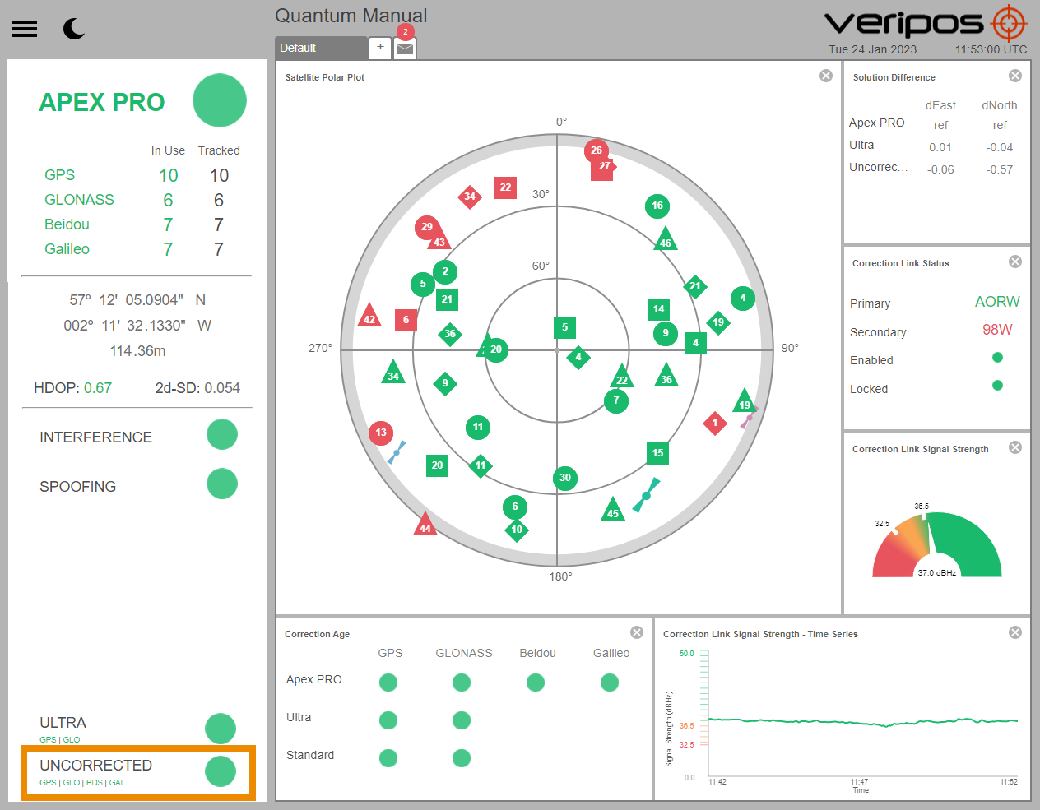Click the Locked green status dot
1040x810 pixels.
coord(998,386)
